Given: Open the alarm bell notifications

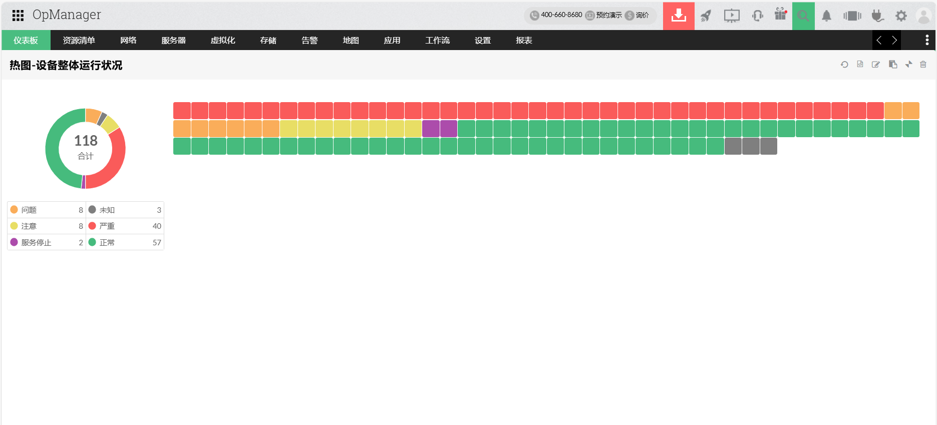Looking at the screenshot, I should [826, 16].
